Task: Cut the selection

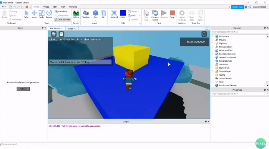Action: tap(12, 15)
